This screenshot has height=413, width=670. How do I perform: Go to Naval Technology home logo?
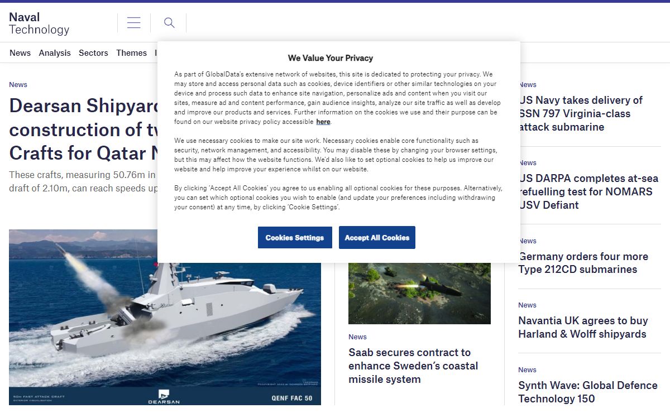pos(39,23)
